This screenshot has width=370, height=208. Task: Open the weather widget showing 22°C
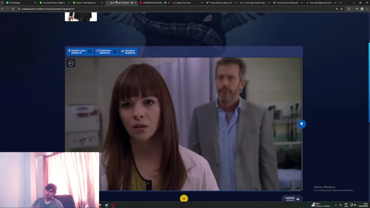(321, 205)
